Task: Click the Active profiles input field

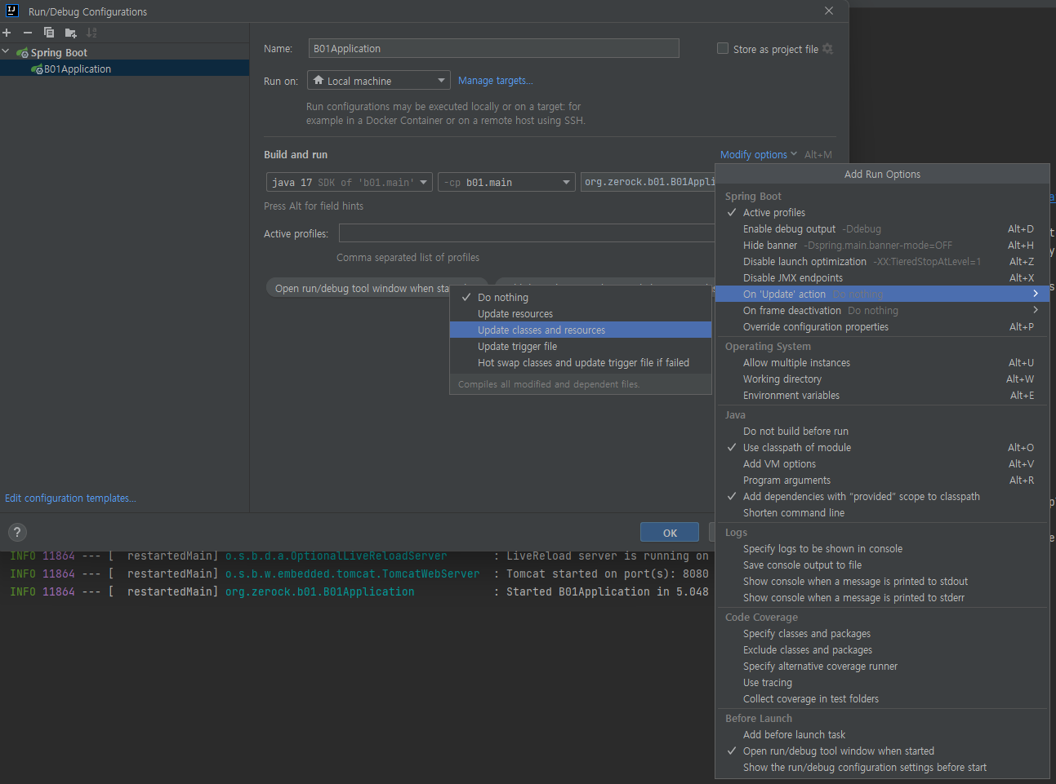Action: click(x=527, y=234)
